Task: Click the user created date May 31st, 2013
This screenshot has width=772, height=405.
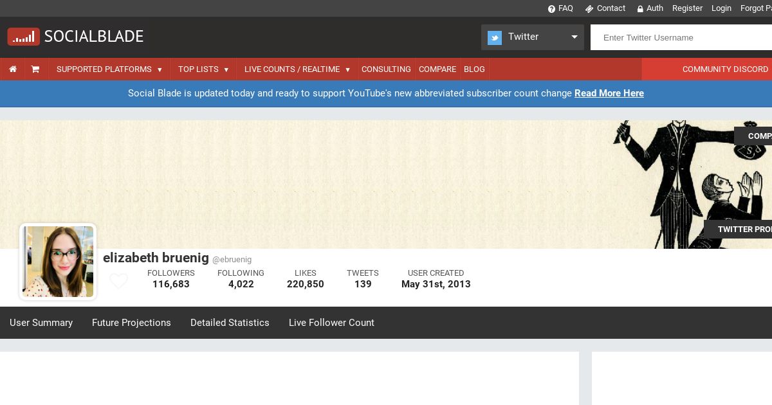Action: click(436, 284)
